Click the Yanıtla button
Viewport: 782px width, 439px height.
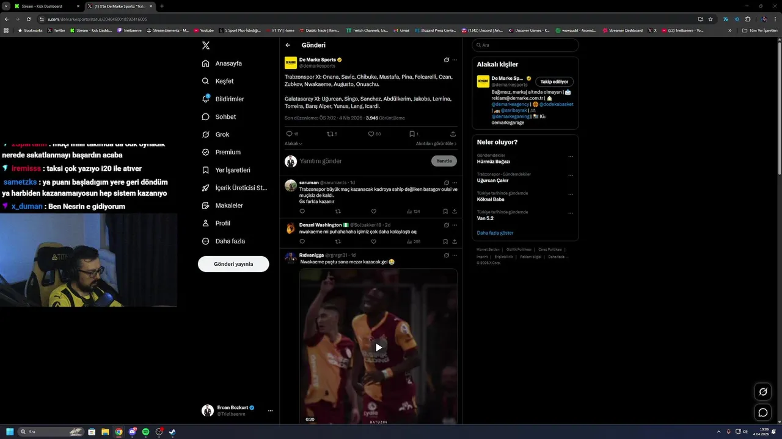(444, 161)
